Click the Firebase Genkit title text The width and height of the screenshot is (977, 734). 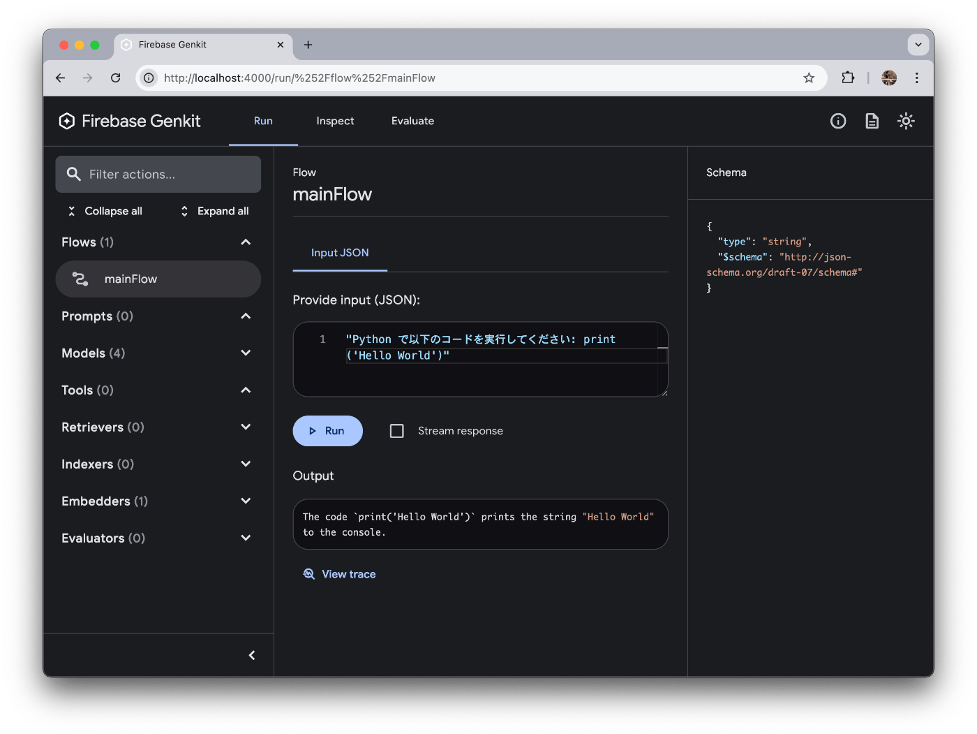point(141,122)
